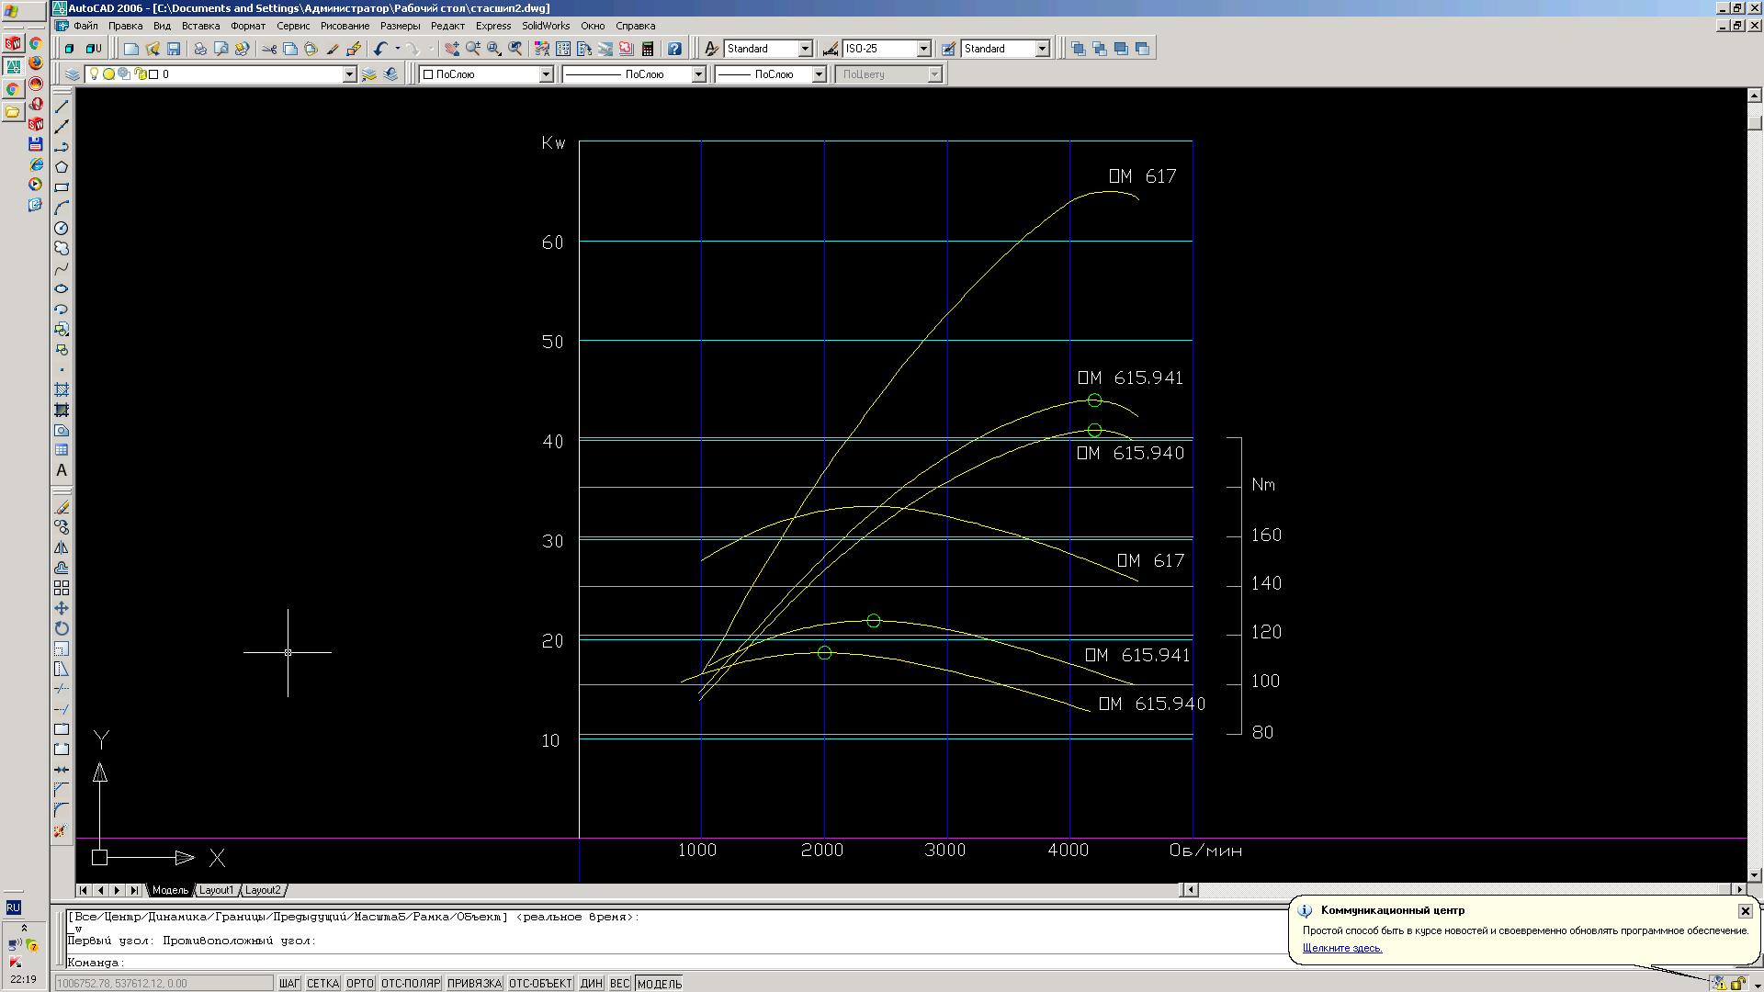The width and height of the screenshot is (1764, 992).
Task: Toggle ПРИВЯЗКА object snap button
Action: (x=474, y=984)
